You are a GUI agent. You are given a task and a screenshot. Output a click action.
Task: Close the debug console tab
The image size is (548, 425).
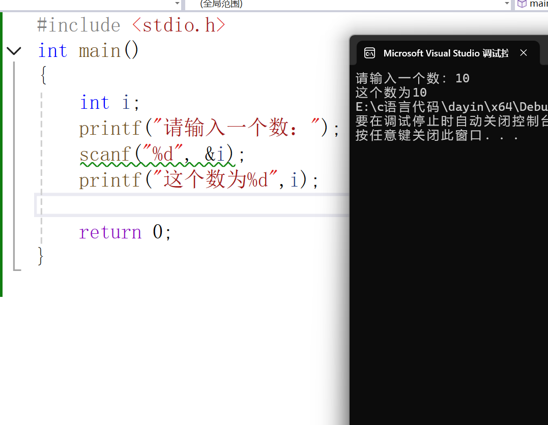click(x=523, y=53)
